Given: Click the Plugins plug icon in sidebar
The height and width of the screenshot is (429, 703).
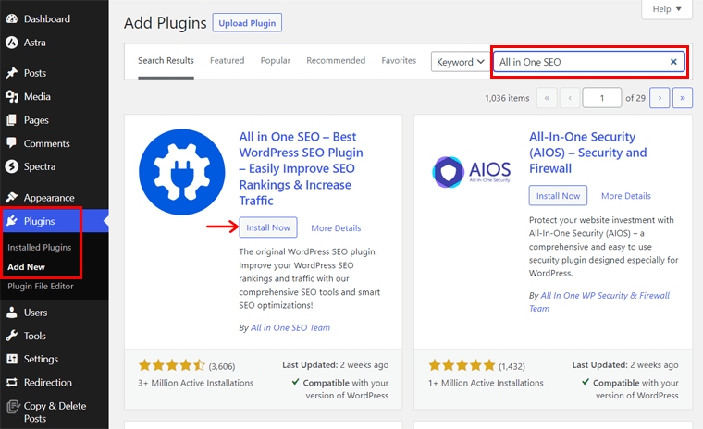Looking at the screenshot, I should click(12, 221).
